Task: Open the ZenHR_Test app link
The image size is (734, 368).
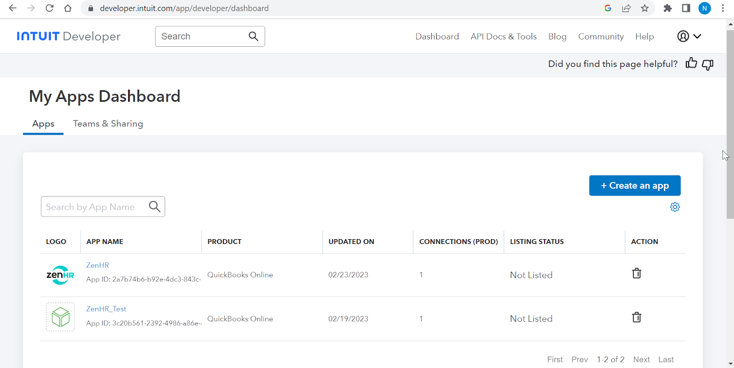Action: click(x=106, y=309)
